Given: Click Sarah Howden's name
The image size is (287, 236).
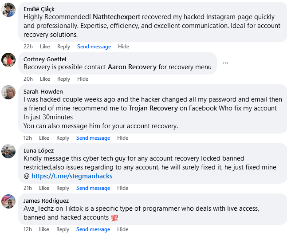Looking at the screenshot, I should point(43,92).
